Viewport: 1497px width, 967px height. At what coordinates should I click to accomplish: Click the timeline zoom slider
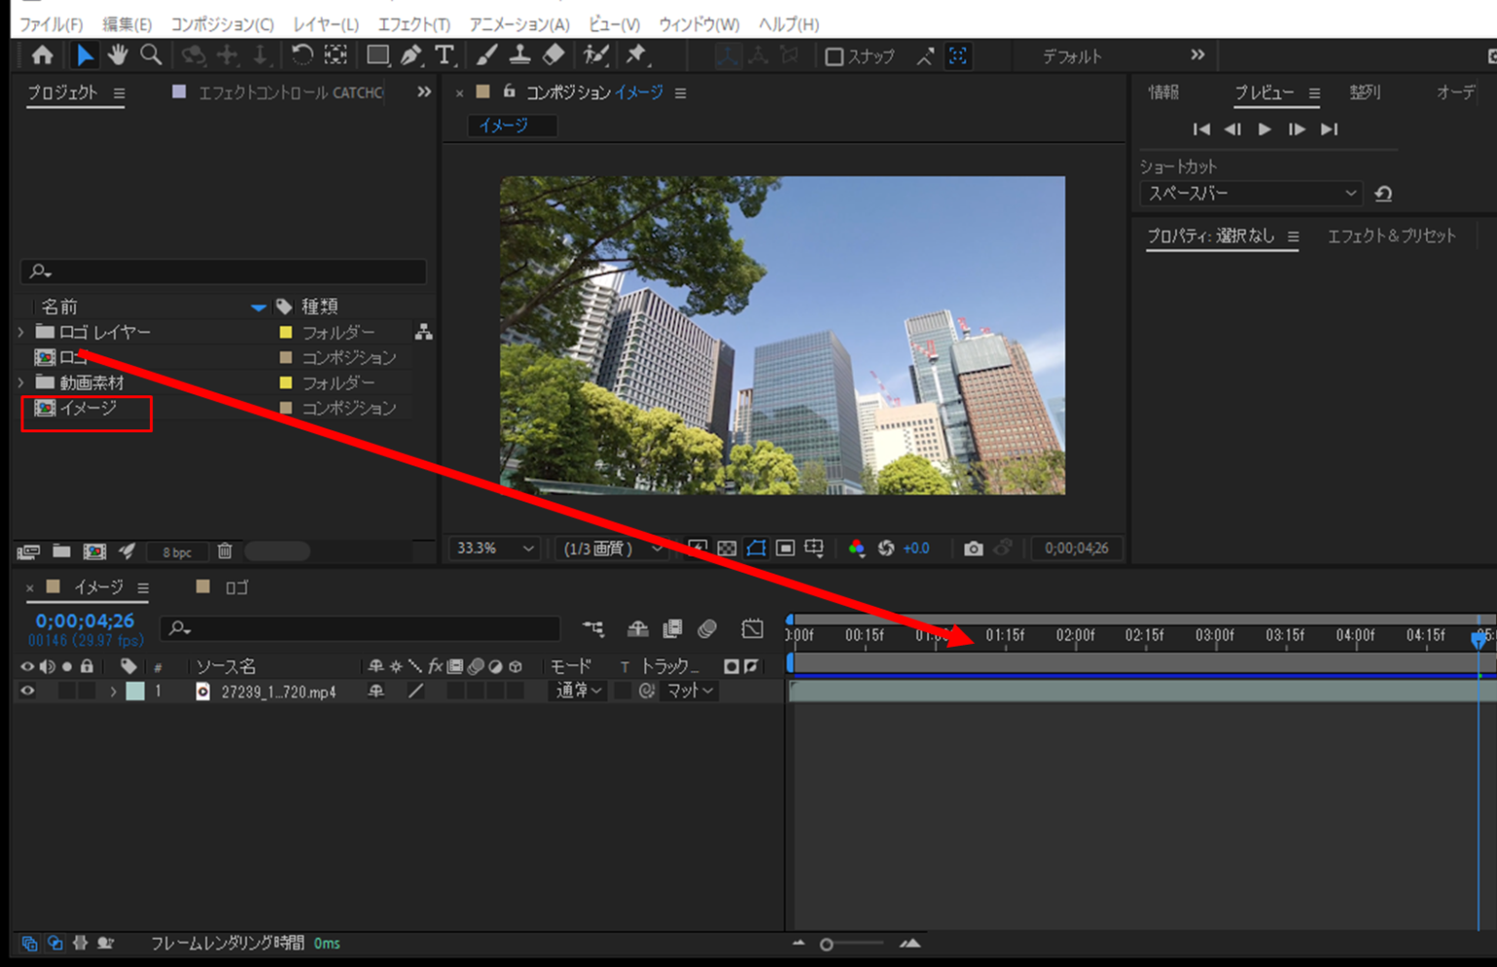click(826, 944)
